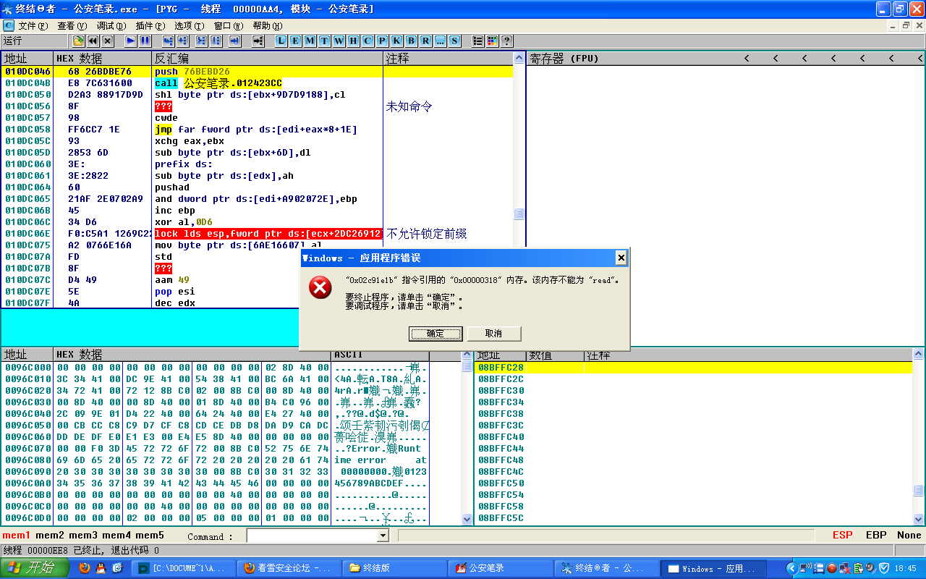Switch to the mem4 dump tab
Image resolution: width=926 pixels, height=579 pixels.
point(116,536)
